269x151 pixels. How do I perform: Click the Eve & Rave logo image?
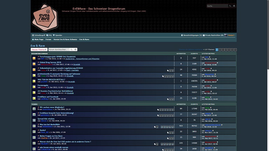(45, 17)
